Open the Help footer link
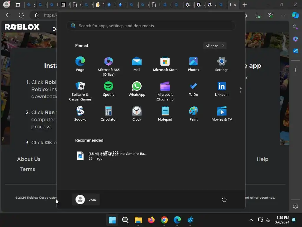The image size is (302, 227). [x=262, y=159]
